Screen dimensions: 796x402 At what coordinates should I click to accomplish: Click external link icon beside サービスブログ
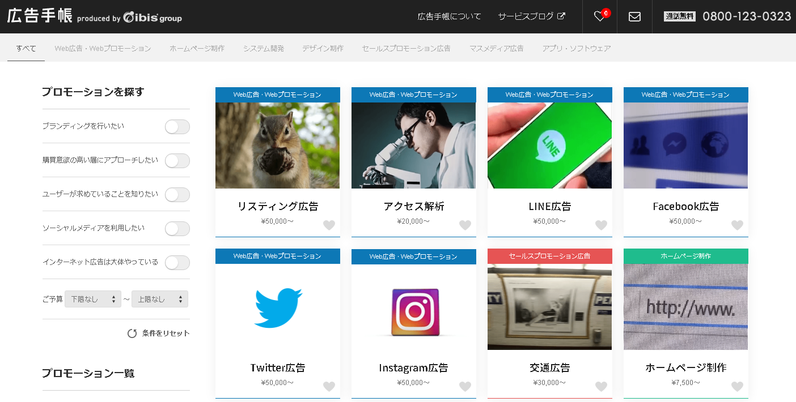561,16
